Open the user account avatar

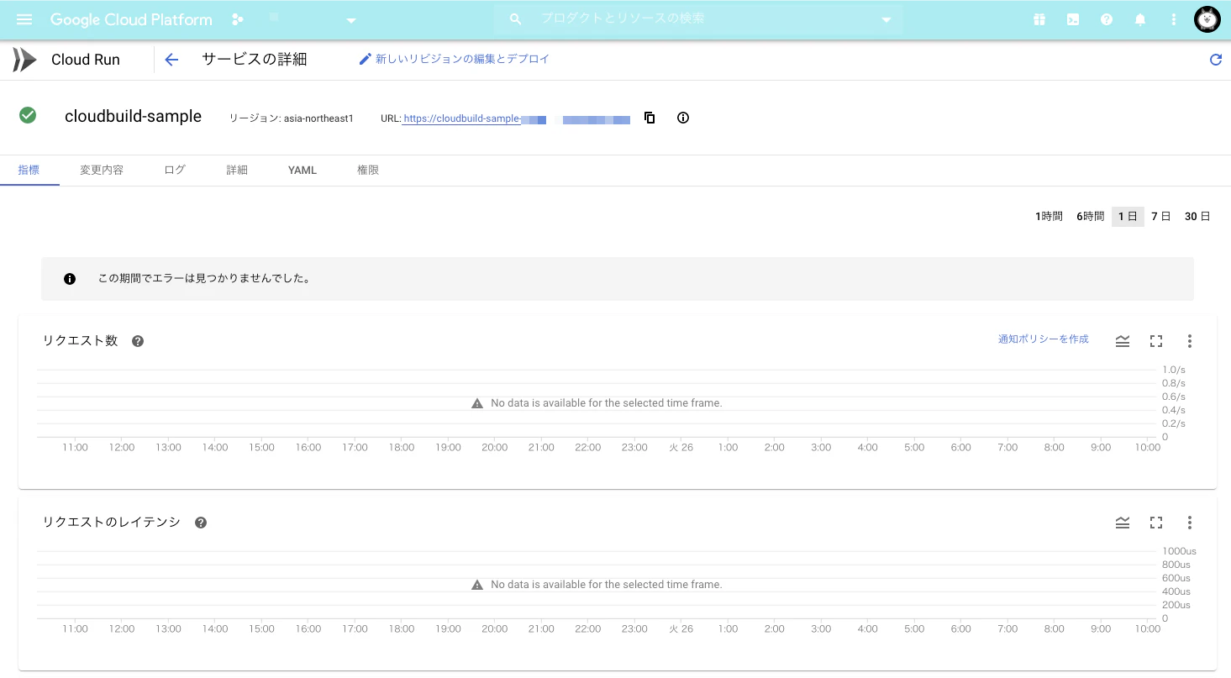tap(1207, 19)
